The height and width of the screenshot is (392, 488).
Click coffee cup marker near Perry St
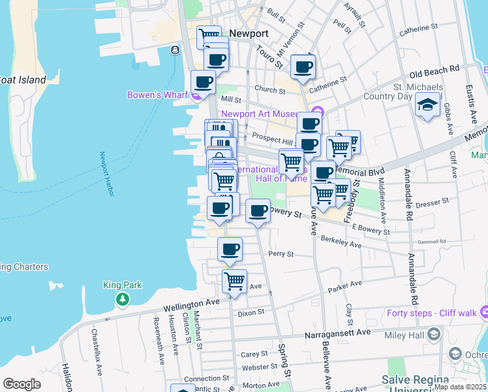point(230,252)
